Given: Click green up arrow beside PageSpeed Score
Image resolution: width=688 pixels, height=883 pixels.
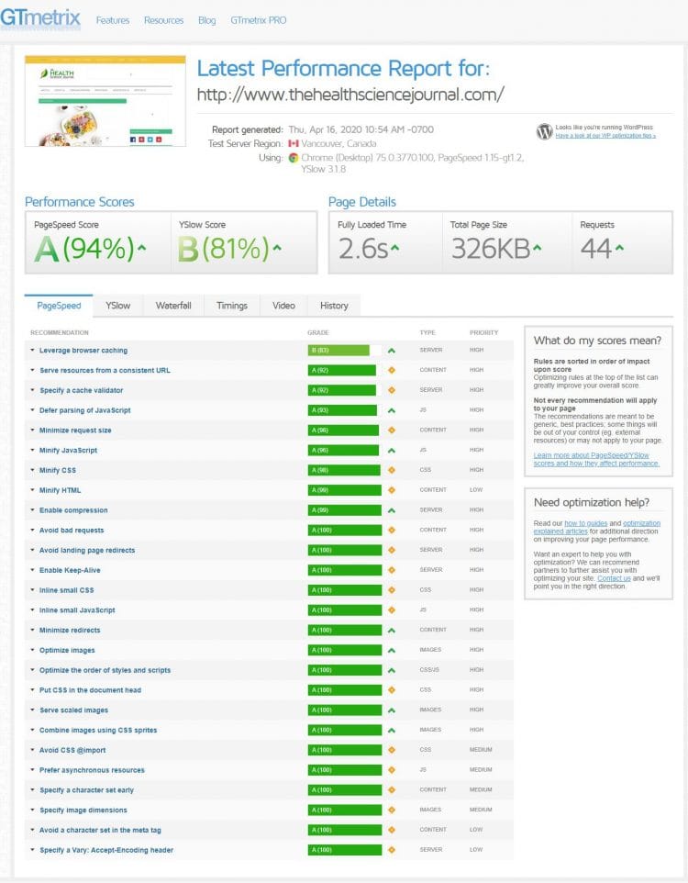Looking at the screenshot, I should click(142, 247).
